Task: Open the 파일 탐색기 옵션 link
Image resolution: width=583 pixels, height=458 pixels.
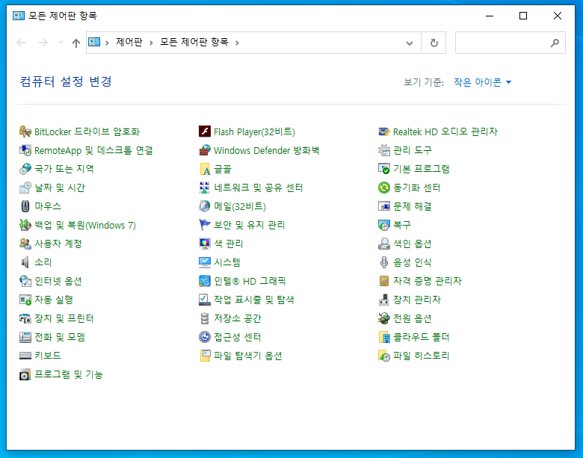Action: 248,356
